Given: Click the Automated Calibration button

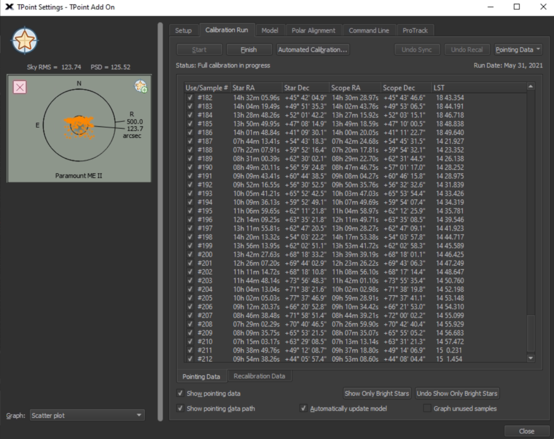Looking at the screenshot, I should point(313,50).
